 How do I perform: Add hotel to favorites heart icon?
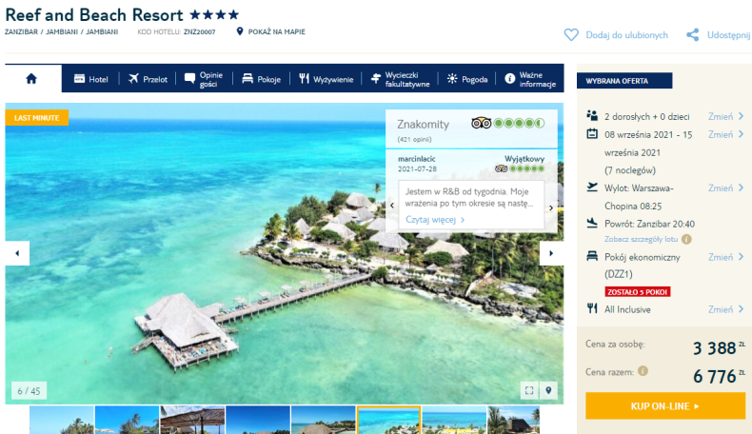click(x=571, y=35)
